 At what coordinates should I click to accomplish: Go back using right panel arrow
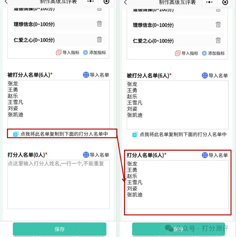pos(126,2)
